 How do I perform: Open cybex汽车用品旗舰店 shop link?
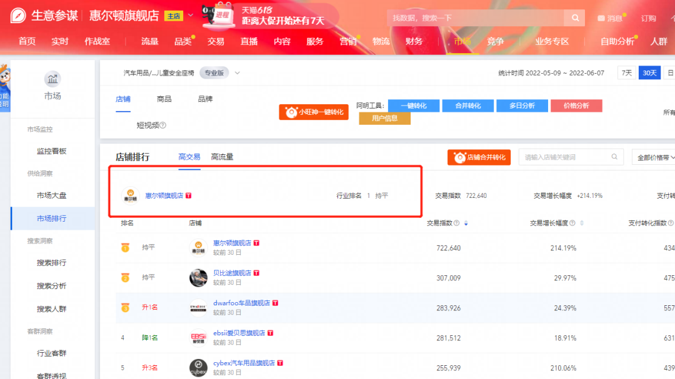(244, 363)
